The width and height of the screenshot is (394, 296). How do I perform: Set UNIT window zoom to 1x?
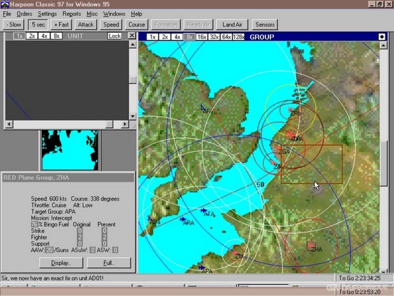point(19,36)
